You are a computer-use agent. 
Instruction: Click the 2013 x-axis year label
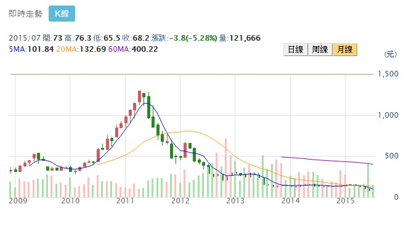coord(235,201)
